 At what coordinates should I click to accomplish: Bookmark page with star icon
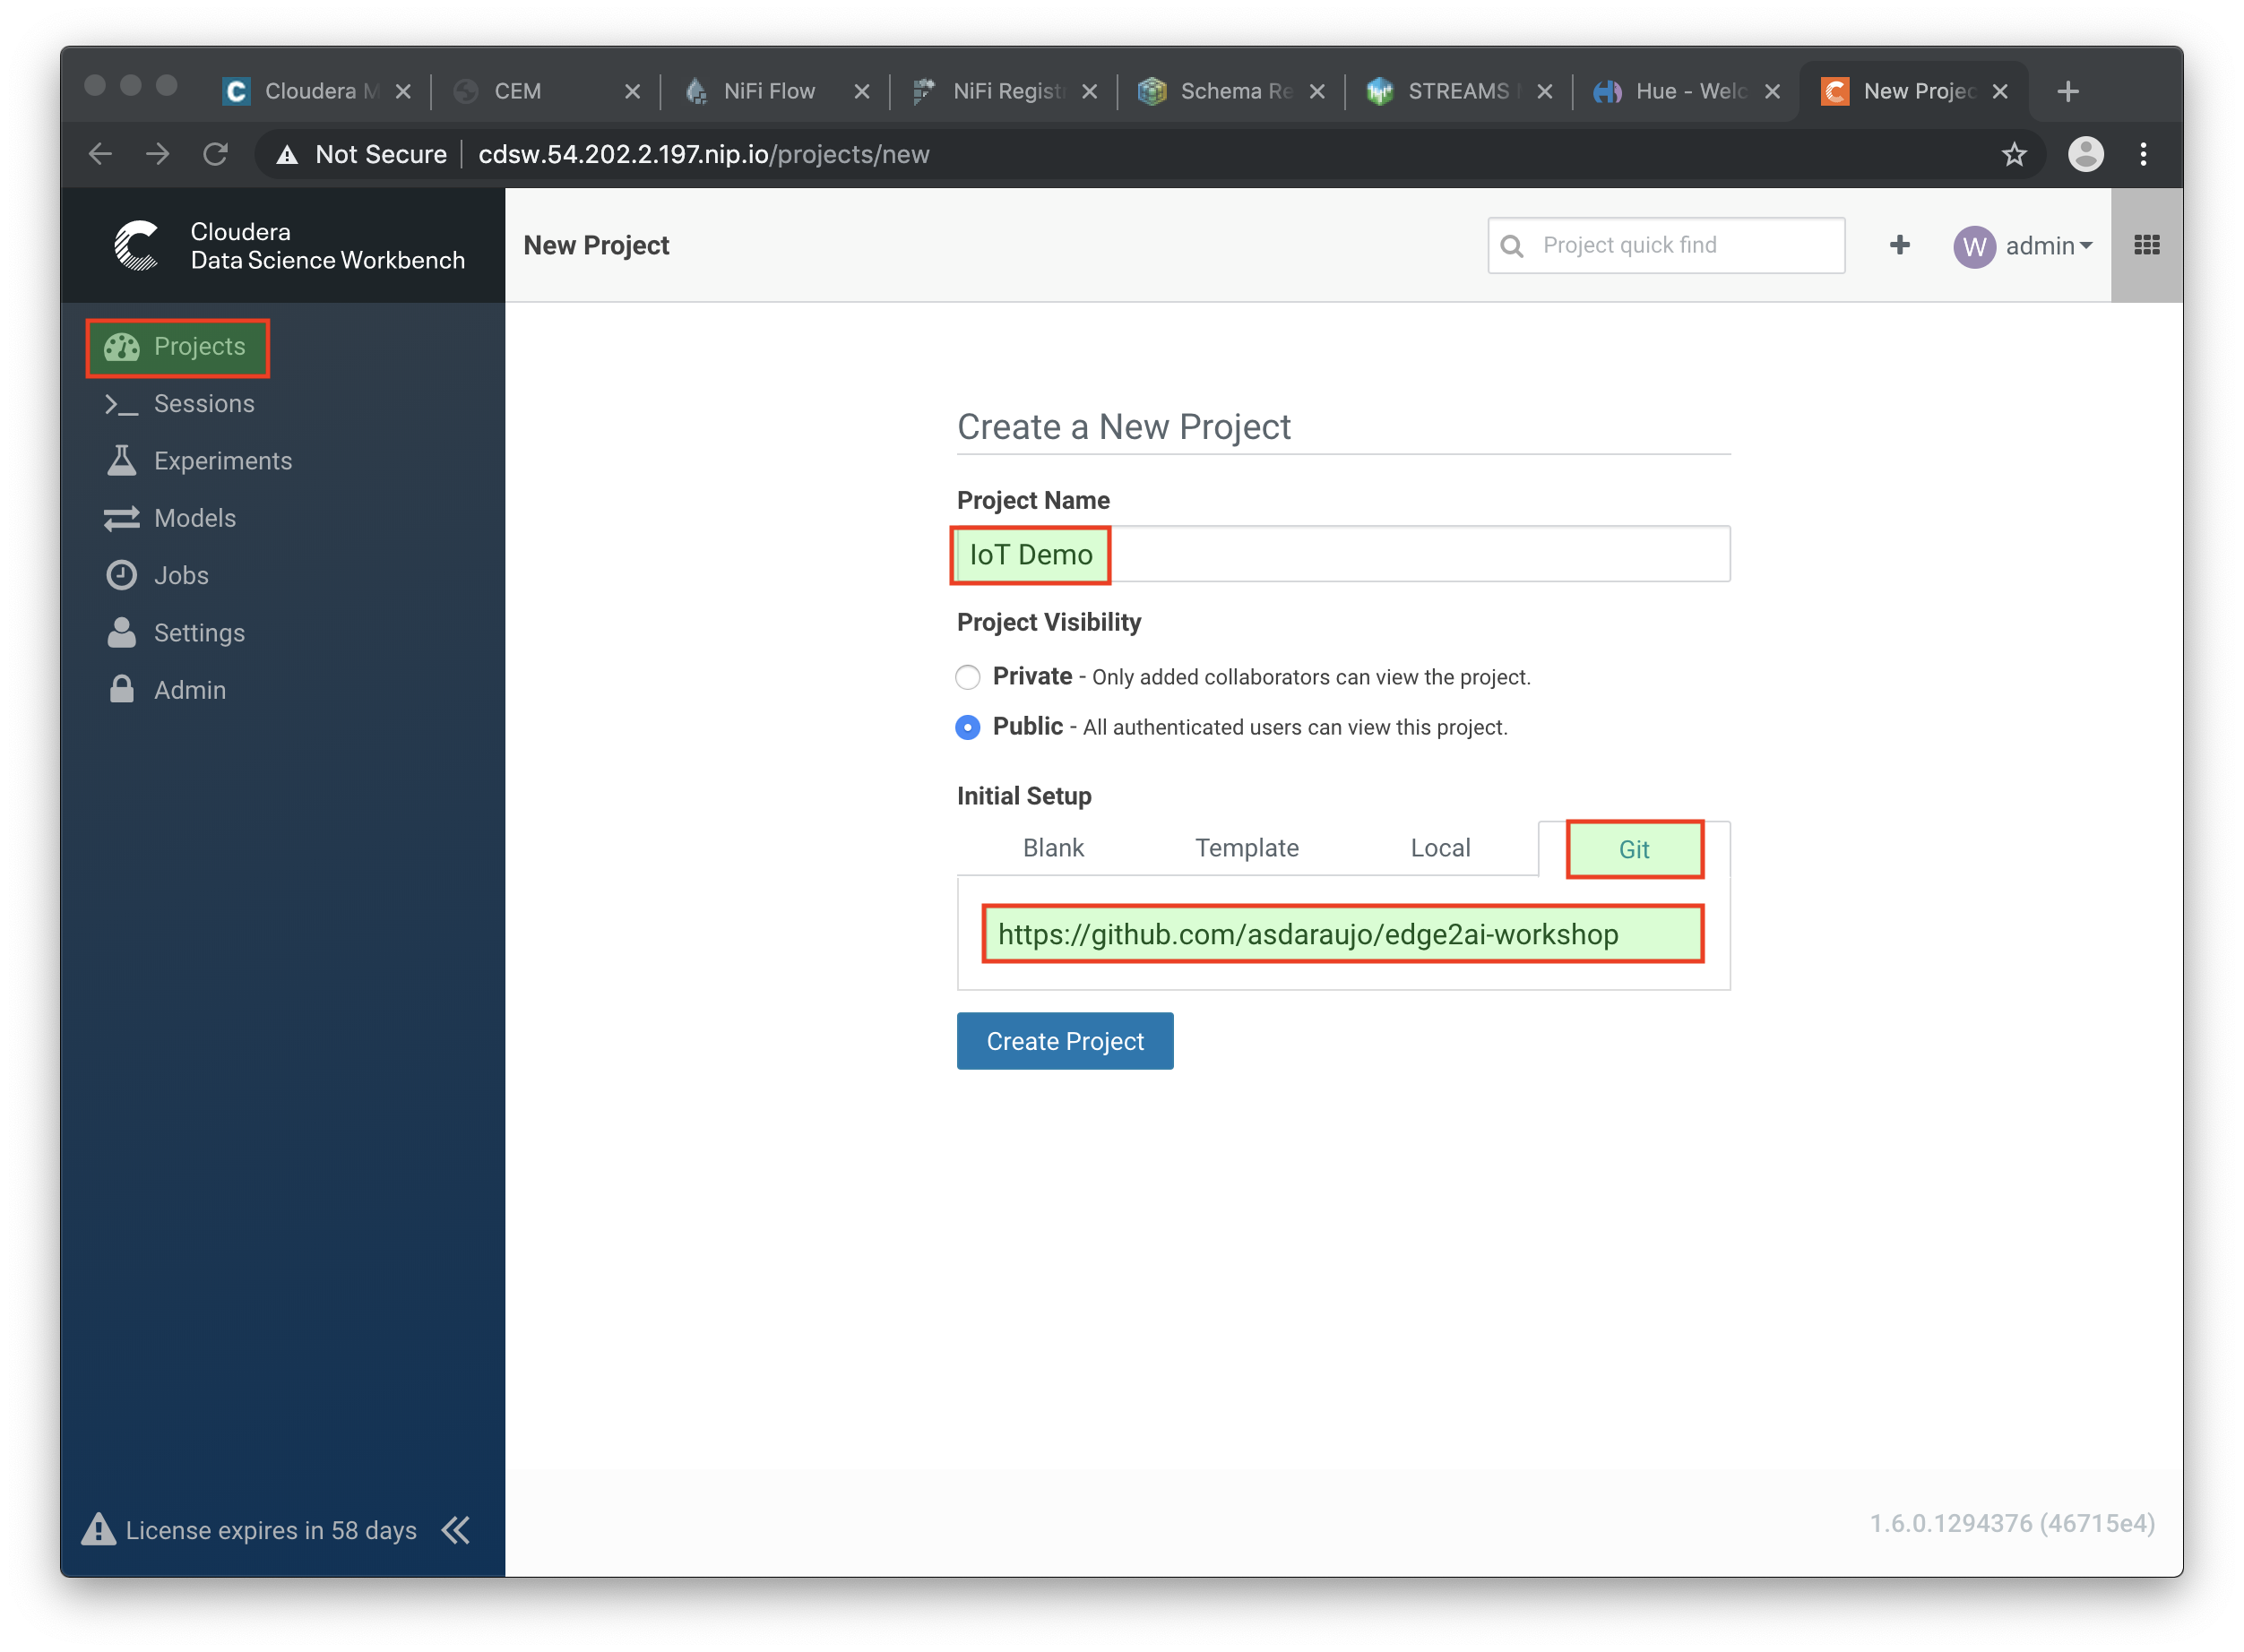click(x=2014, y=155)
